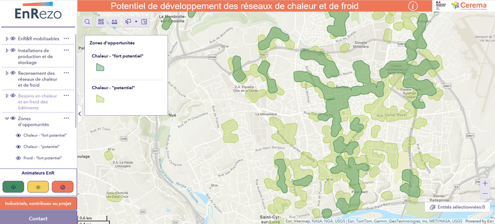Select Froid "fort potentiel" sublayer label

pyautogui.click(x=43, y=158)
